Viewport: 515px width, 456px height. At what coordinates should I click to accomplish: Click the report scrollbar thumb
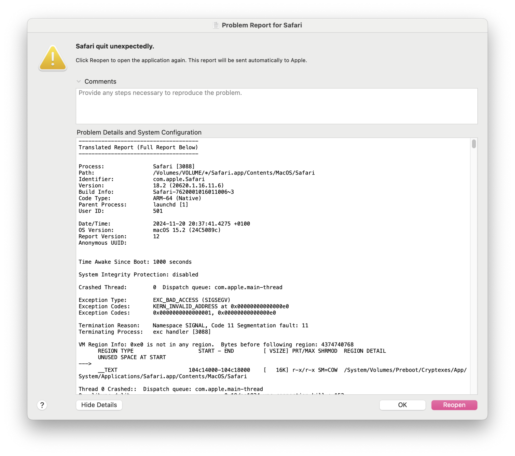pyautogui.click(x=474, y=144)
